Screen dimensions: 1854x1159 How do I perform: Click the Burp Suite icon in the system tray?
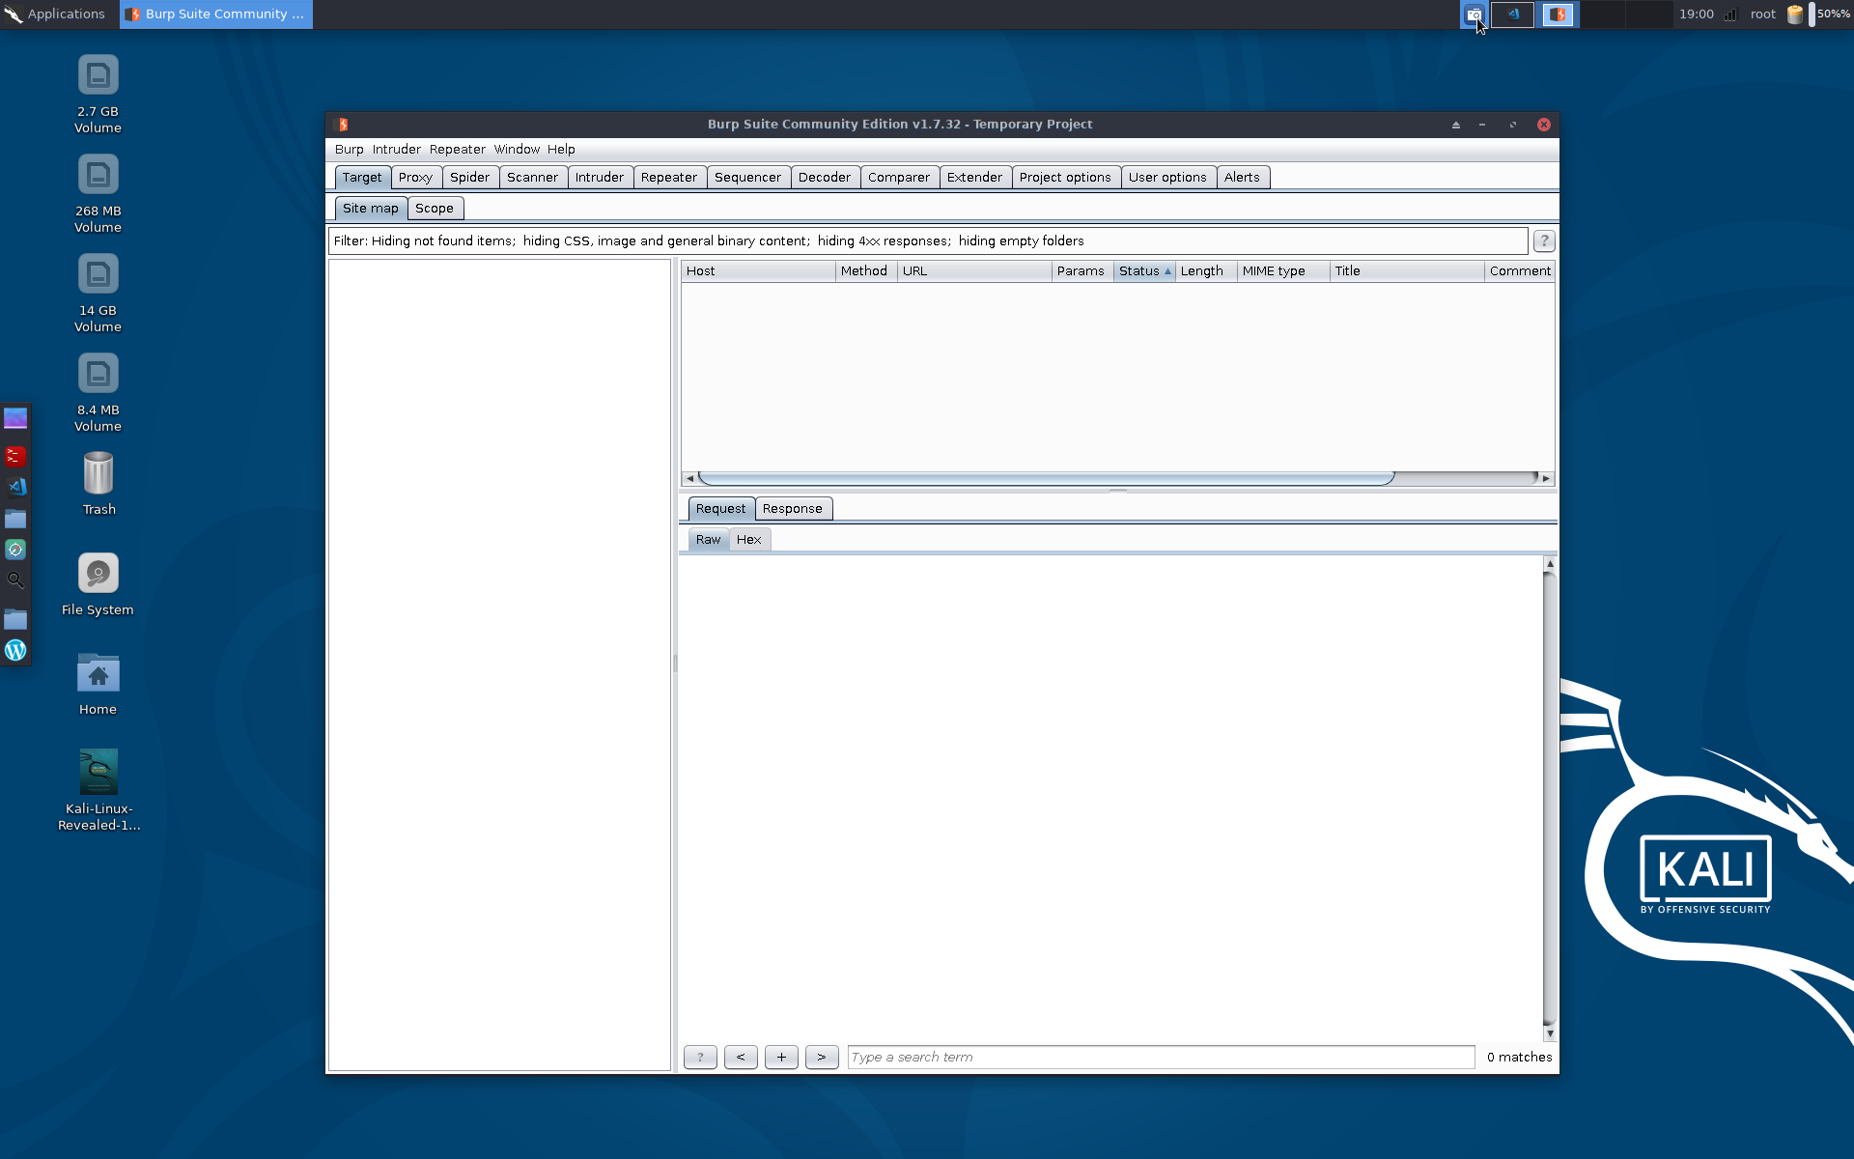(x=1558, y=14)
